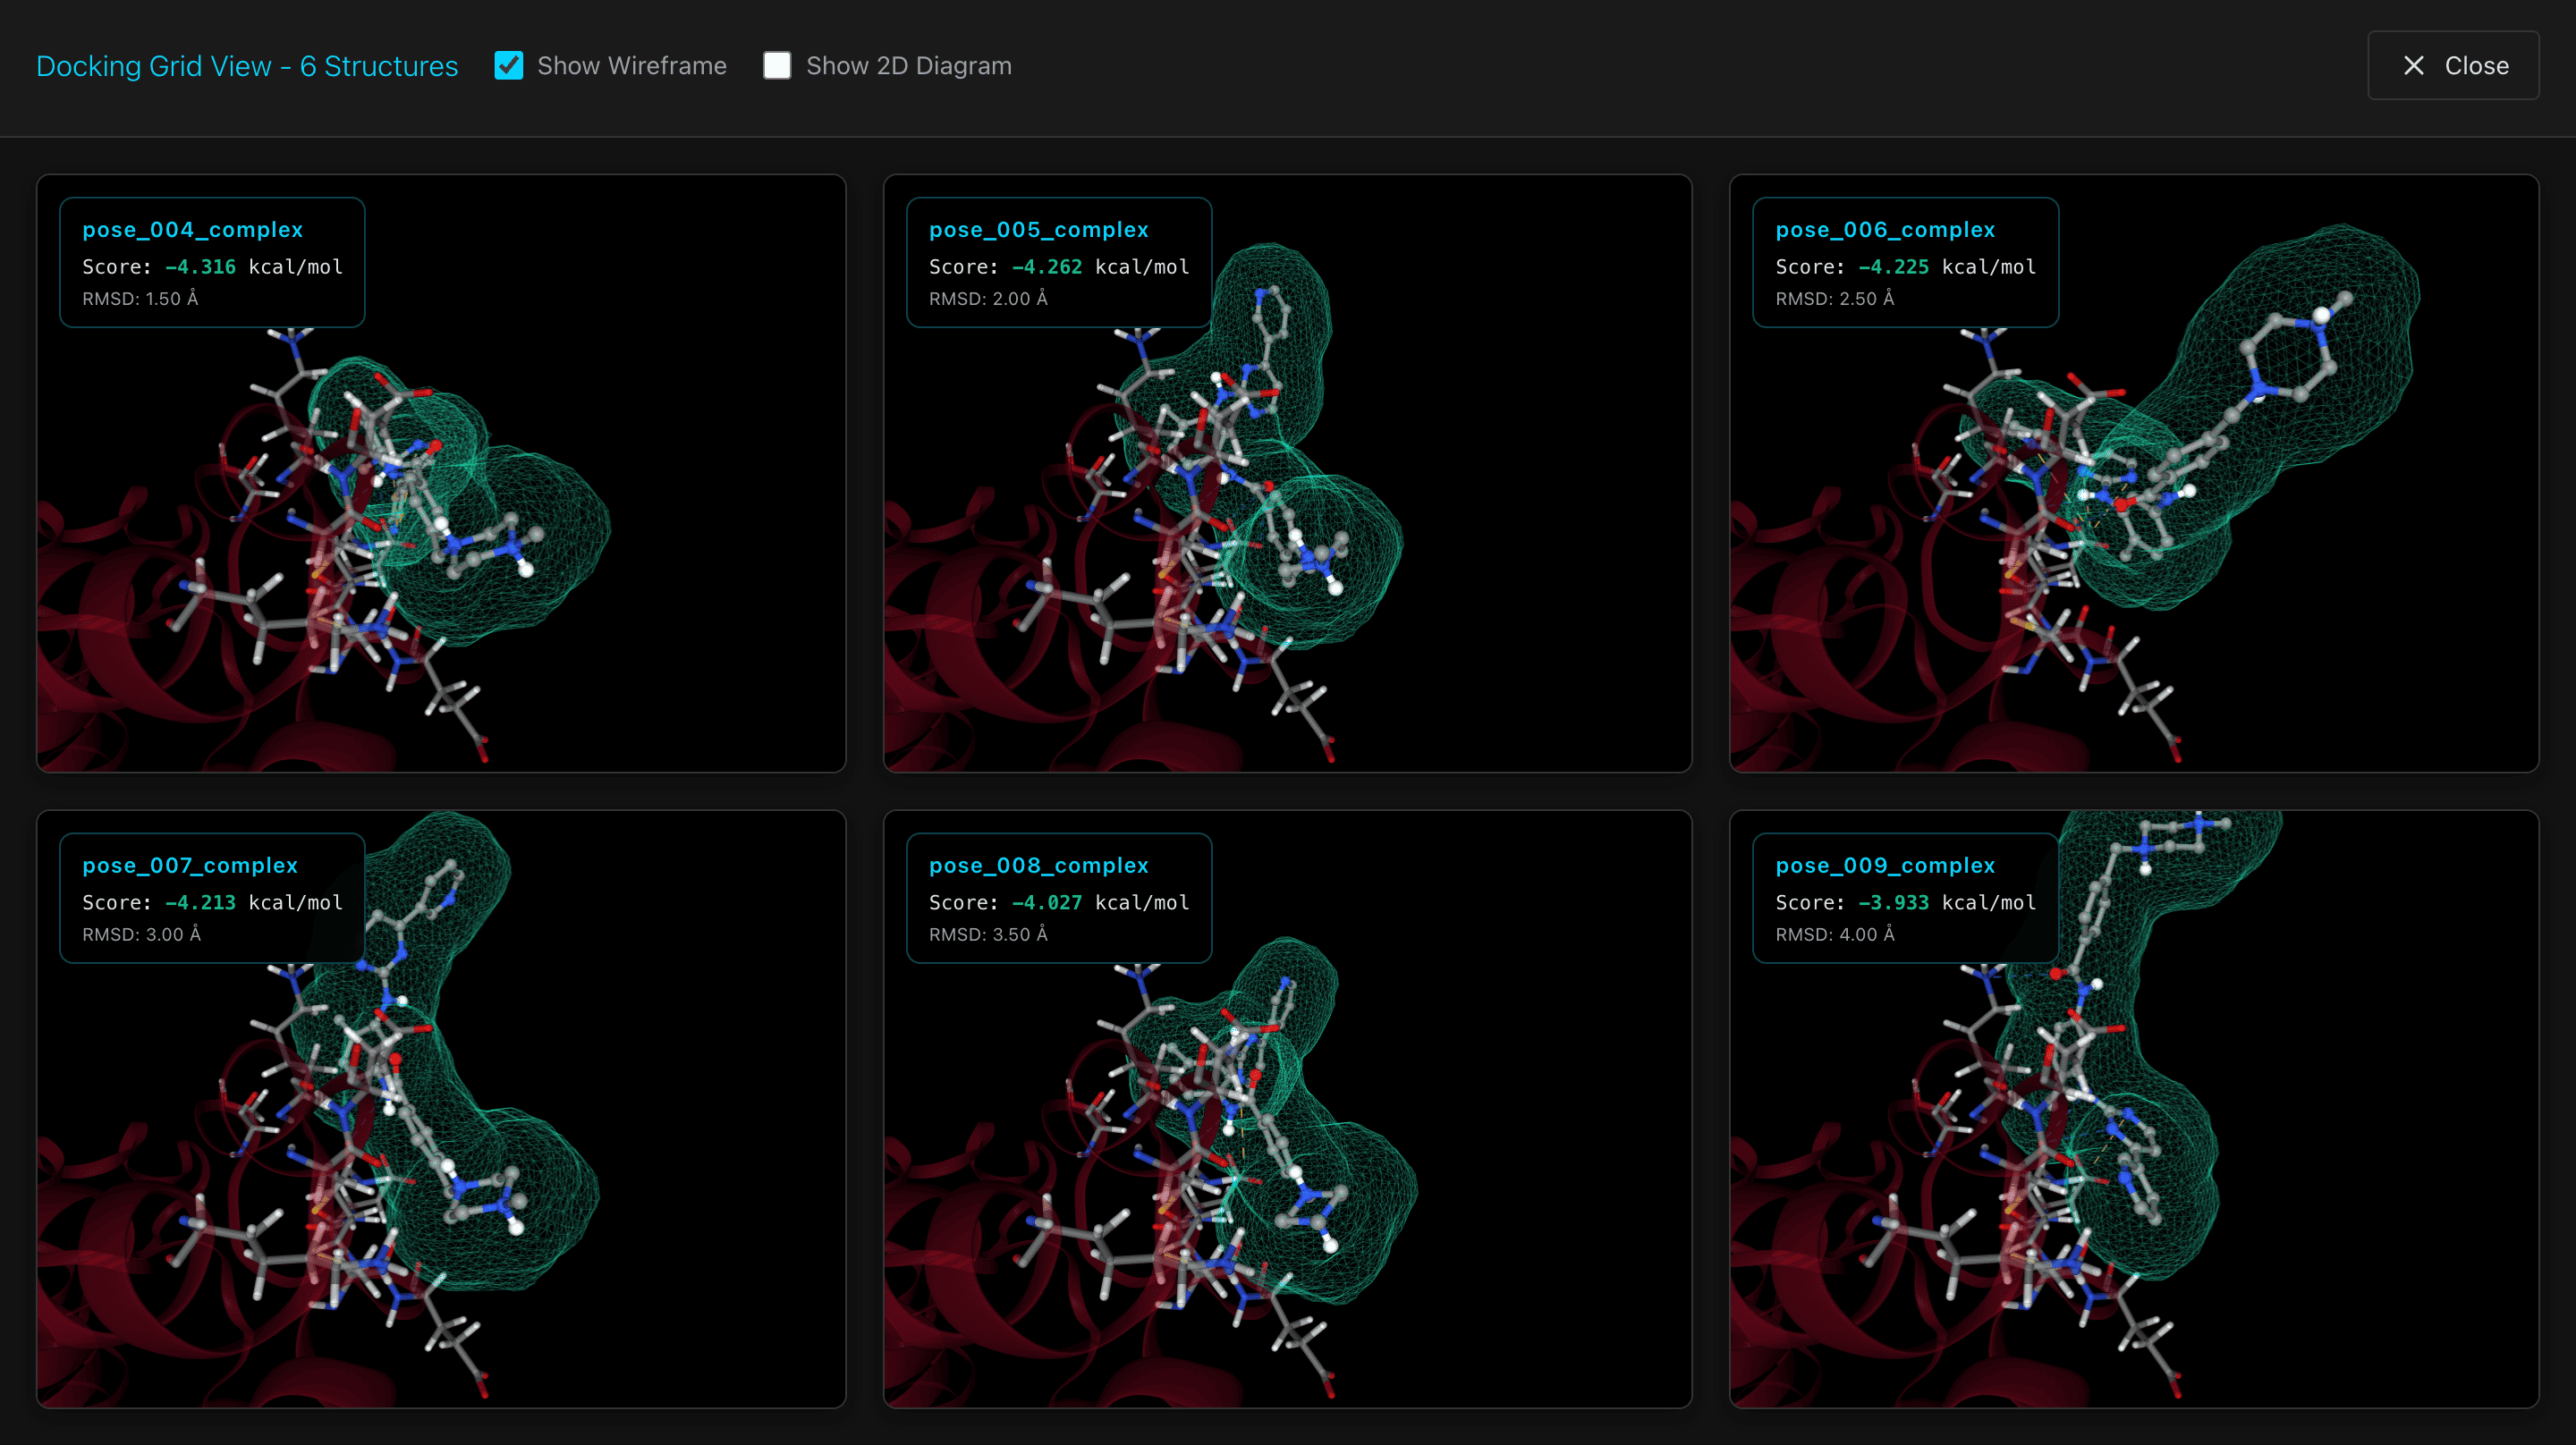Click the X icon in Close button
The height and width of the screenshot is (1445, 2576).
pos(2413,66)
